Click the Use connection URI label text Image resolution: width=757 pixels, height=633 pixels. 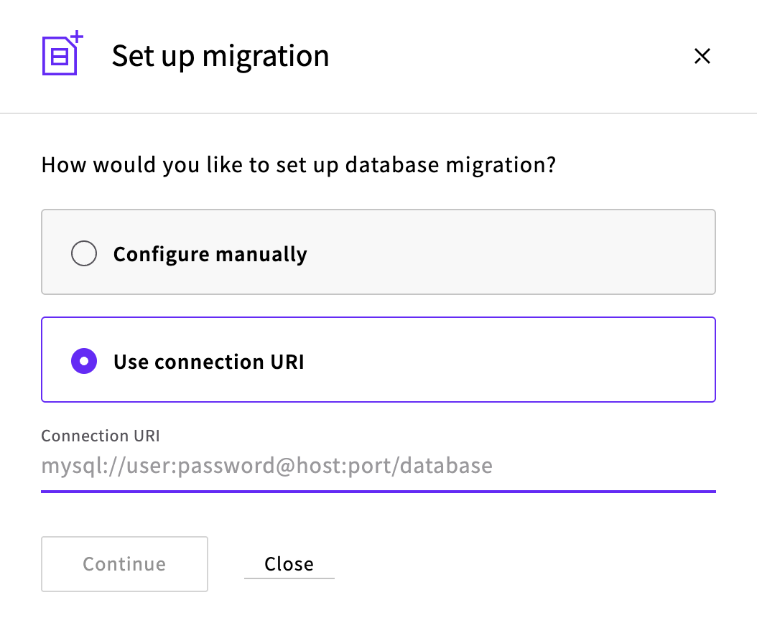click(208, 362)
